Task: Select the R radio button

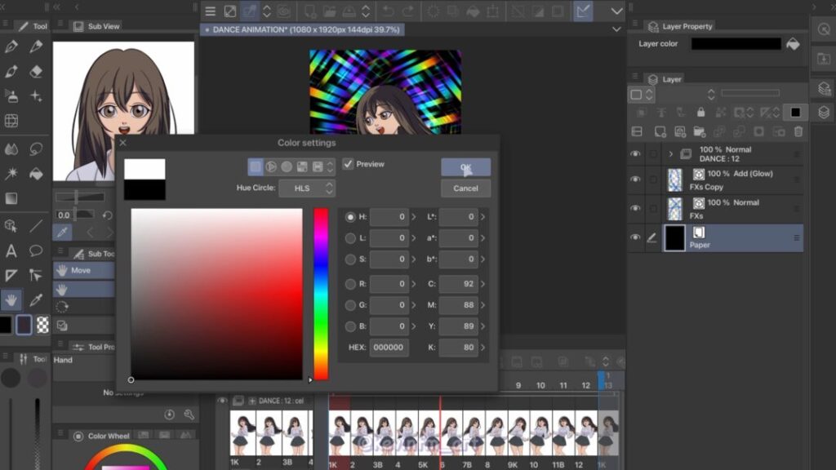Action: pos(350,284)
